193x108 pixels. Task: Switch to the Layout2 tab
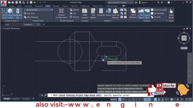tap(26, 99)
